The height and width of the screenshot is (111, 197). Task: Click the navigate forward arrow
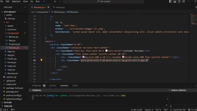[x=60, y=1]
